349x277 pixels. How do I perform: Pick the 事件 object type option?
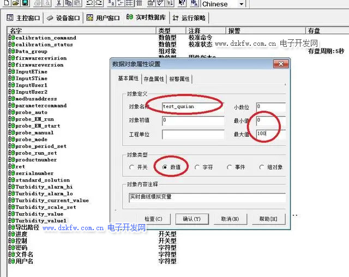click(230, 167)
